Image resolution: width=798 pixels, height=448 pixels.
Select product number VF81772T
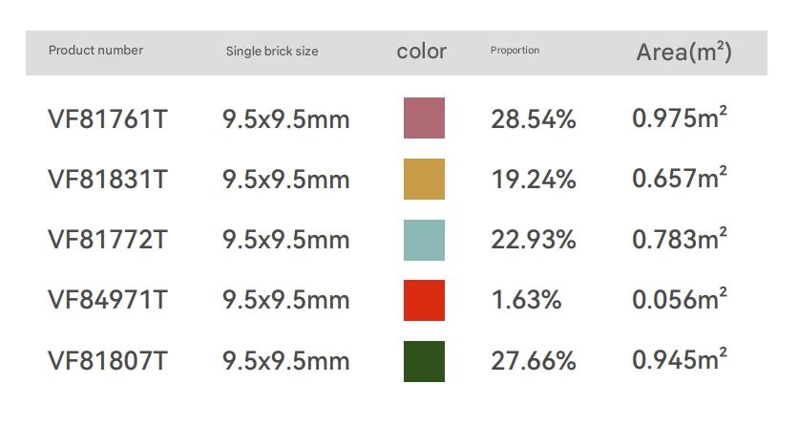[x=108, y=241]
